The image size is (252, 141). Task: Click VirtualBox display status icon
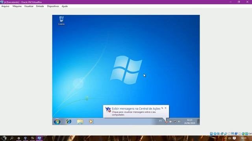tap(233, 134)
